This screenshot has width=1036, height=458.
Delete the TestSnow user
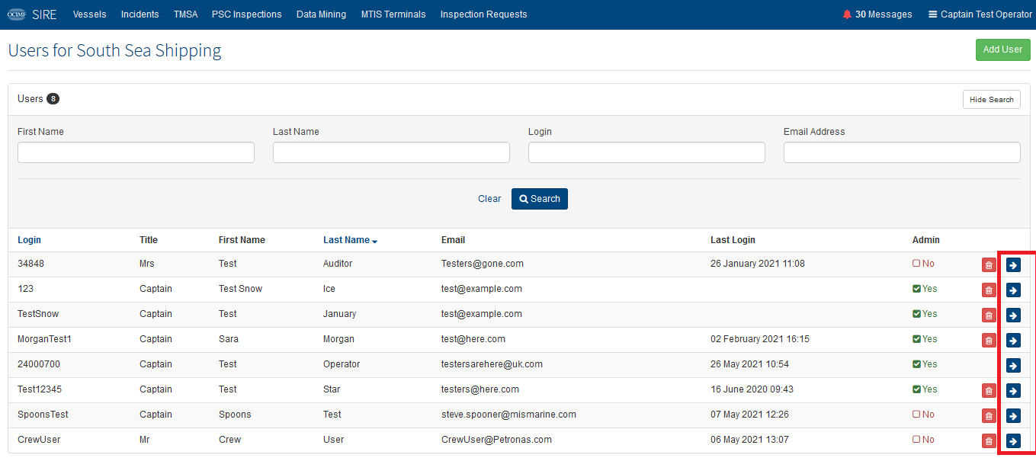pos(989,315)
